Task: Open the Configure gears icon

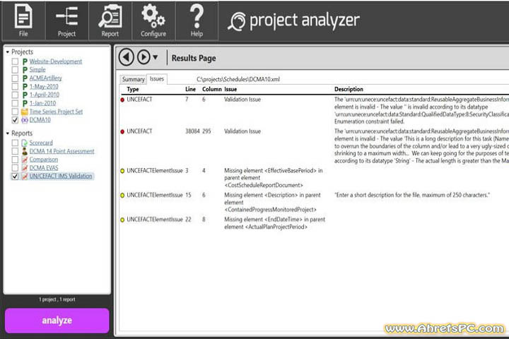Action: tap(153, 20)
